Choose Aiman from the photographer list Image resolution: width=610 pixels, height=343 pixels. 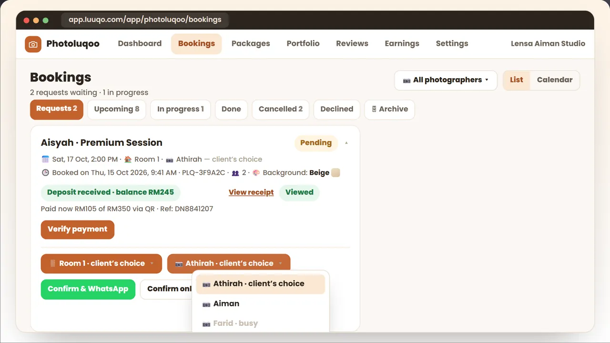[x=261, y=304]
